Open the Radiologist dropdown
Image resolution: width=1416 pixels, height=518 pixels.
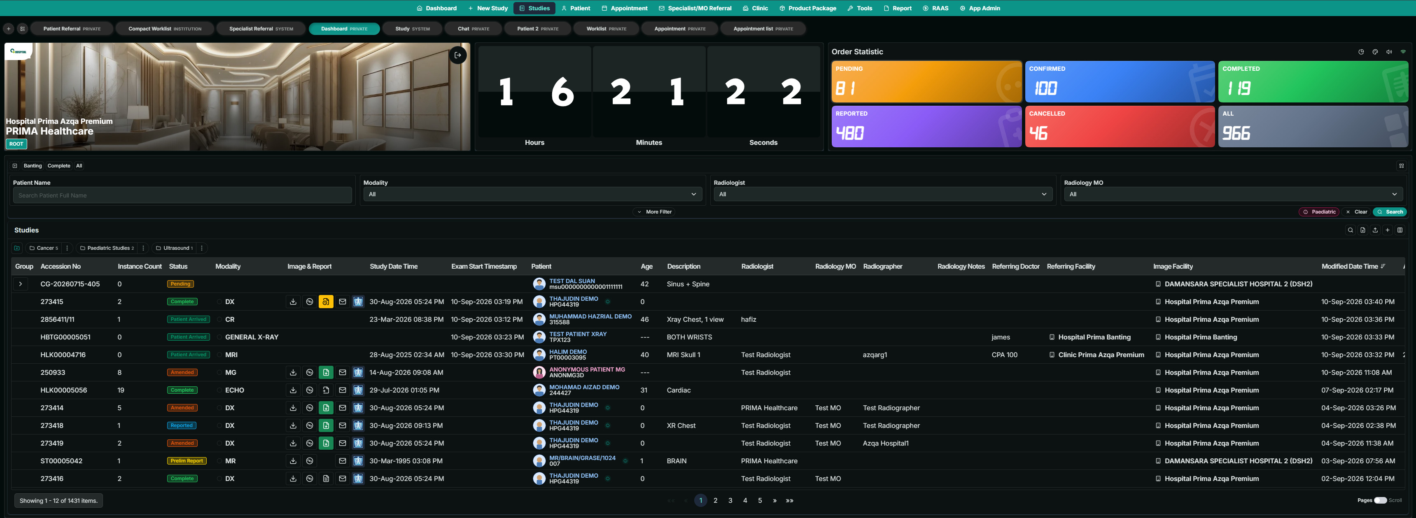tap(883, 194)
